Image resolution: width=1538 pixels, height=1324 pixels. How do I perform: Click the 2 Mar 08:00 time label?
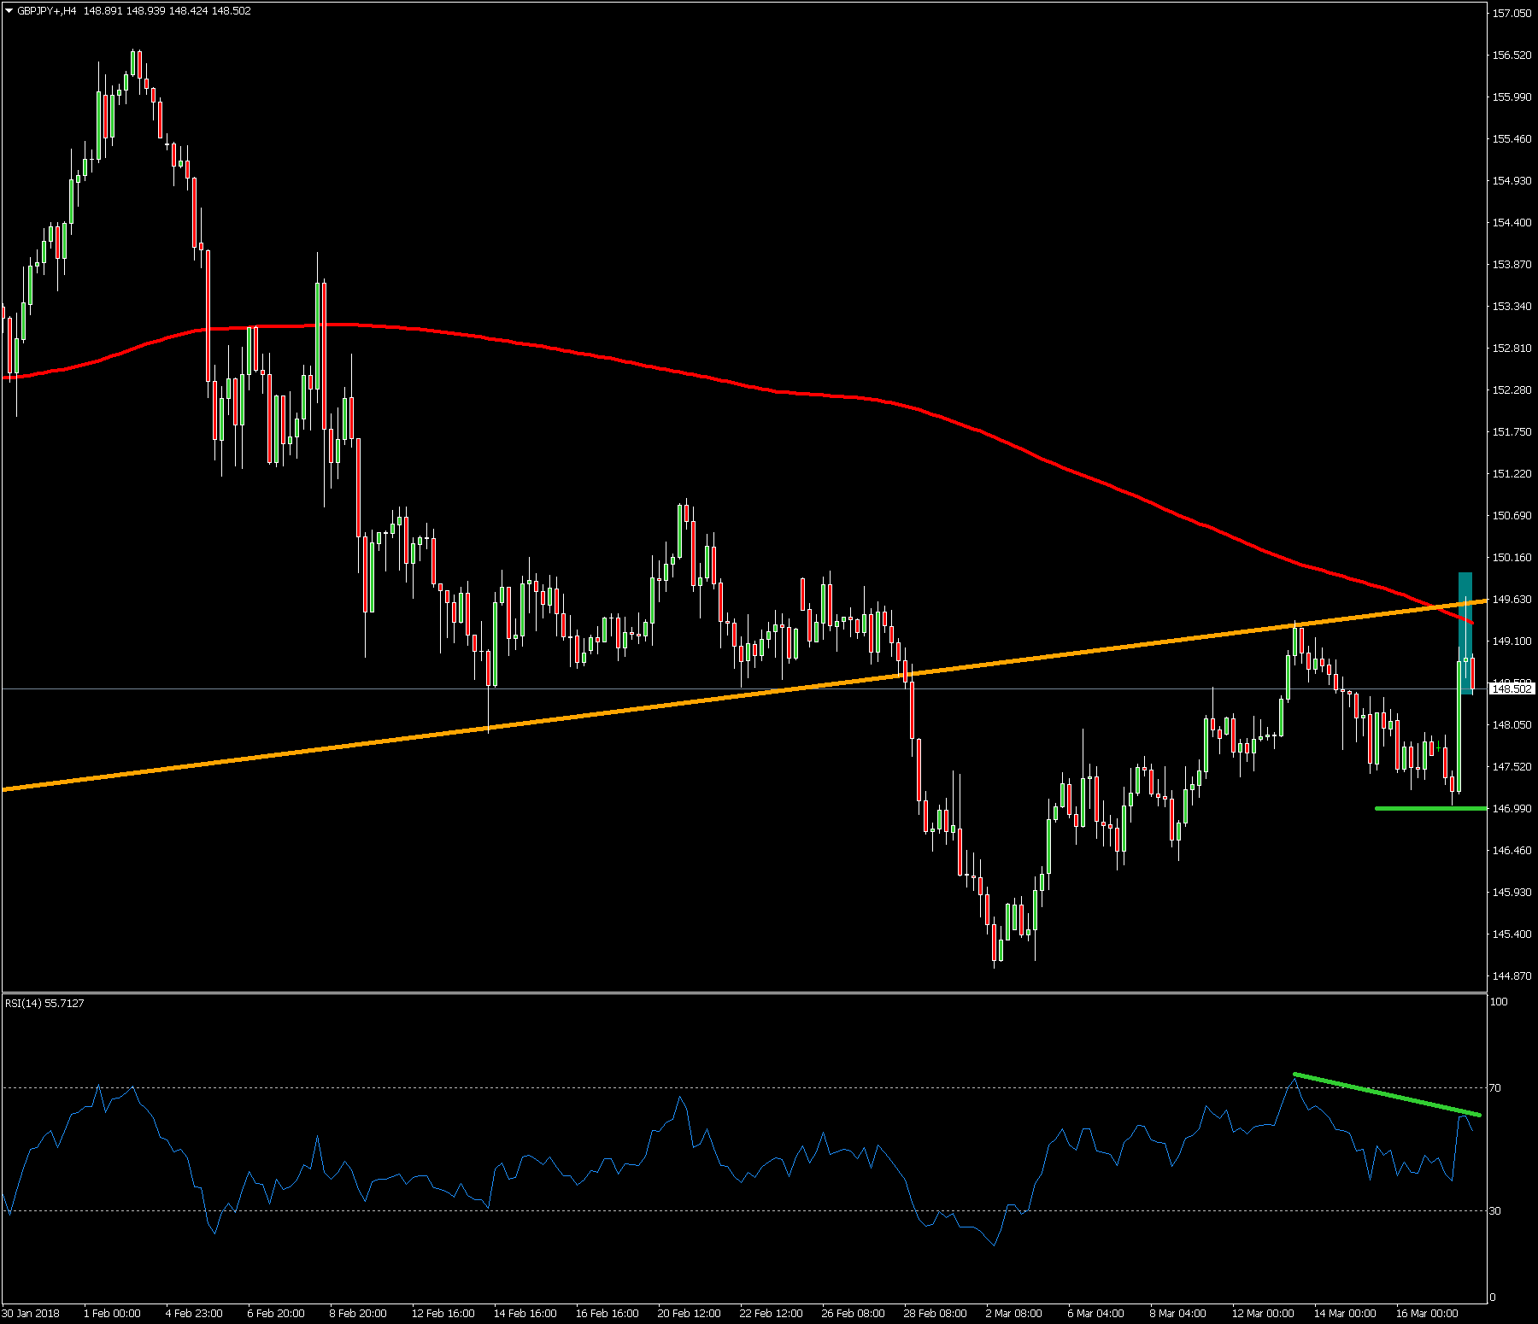(1013, 1313)
